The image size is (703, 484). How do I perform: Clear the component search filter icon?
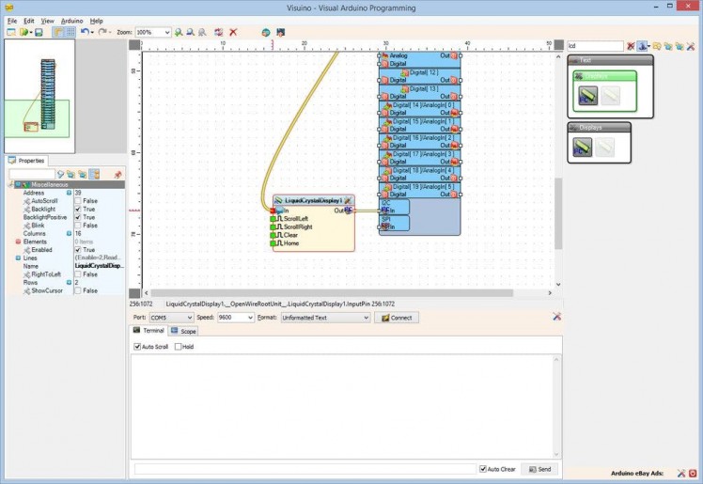pos(631,45)
